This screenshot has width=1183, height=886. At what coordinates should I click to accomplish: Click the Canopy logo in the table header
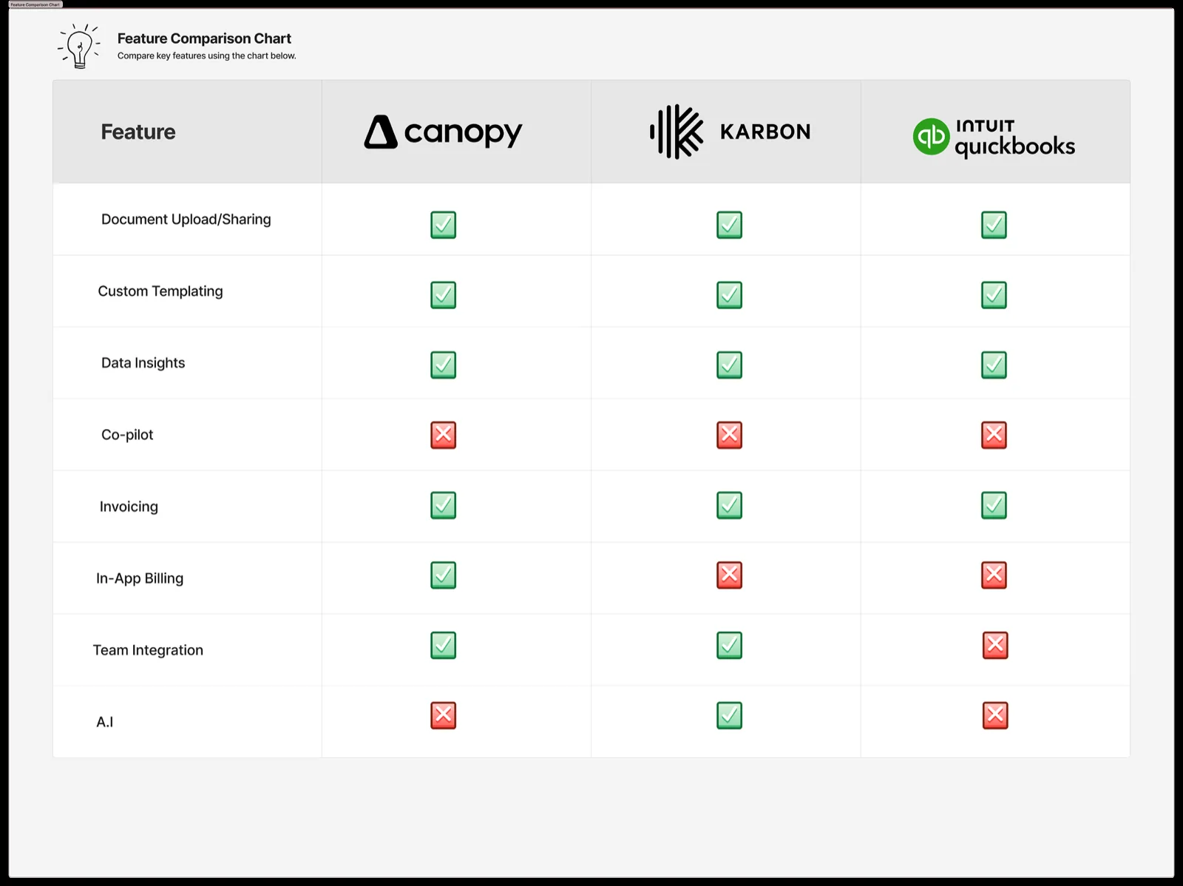443,132
